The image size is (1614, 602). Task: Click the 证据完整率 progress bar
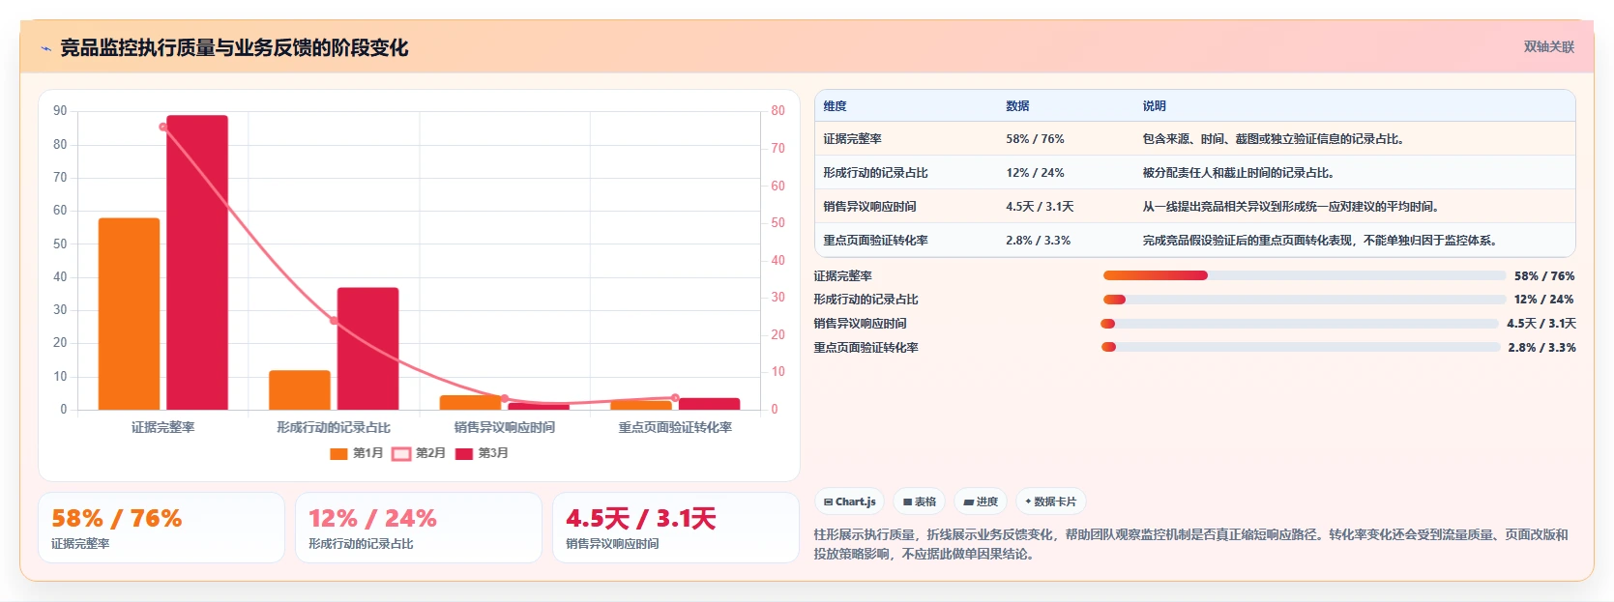tap(1304, 275)
